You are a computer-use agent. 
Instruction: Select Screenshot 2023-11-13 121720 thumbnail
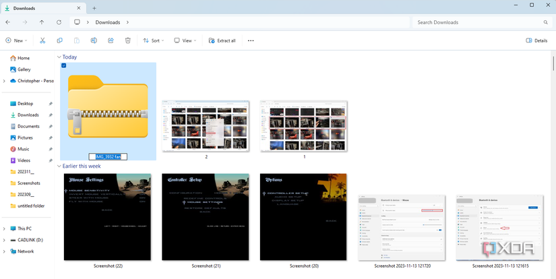pos(402,228)
